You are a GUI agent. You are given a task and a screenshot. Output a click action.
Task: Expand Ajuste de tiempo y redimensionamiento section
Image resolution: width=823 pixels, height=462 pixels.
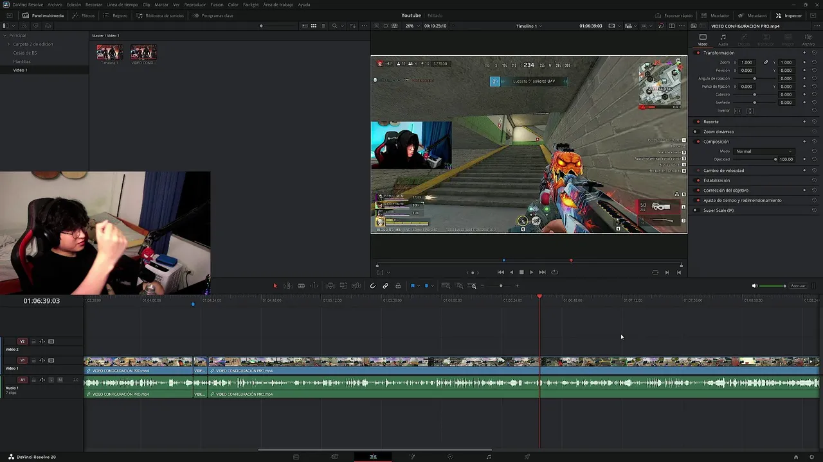(742, 200)
